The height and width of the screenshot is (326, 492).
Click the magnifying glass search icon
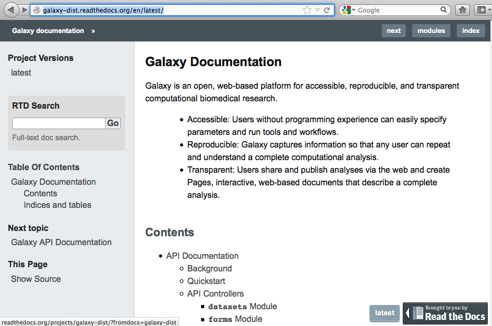point(443,10)
